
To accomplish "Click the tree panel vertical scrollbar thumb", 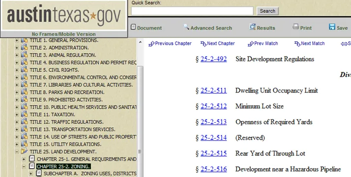I will coord(140,121).
